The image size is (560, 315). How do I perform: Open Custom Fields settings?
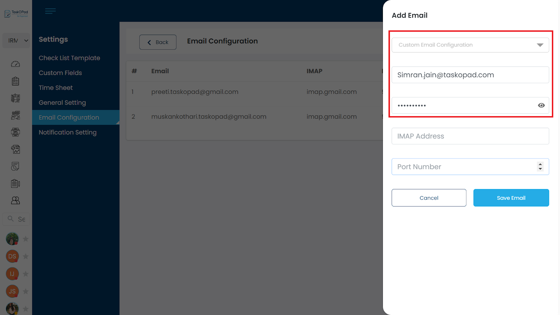point(60,73)
